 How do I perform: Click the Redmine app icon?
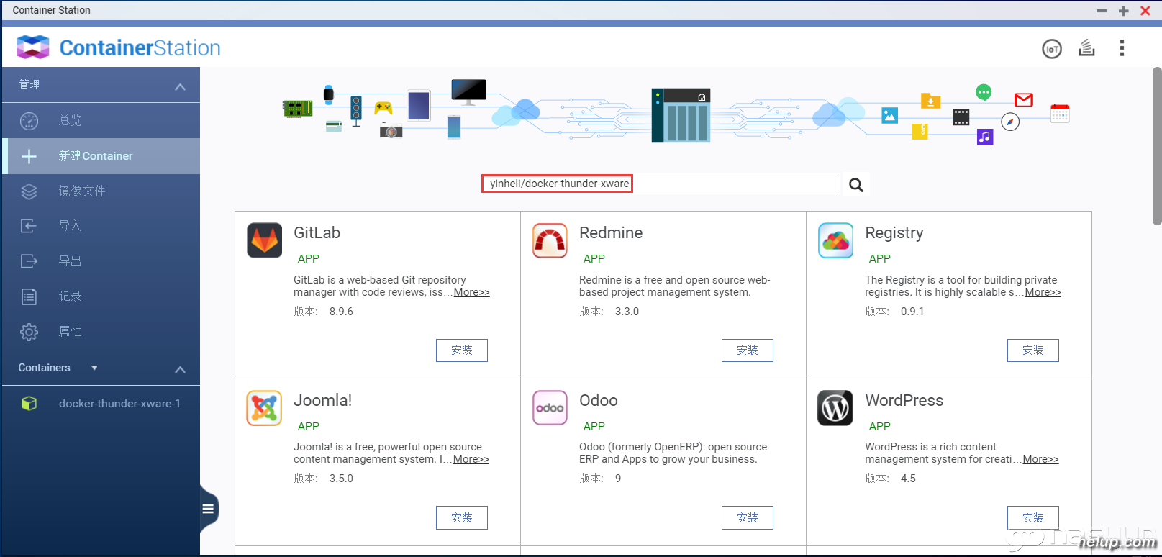tap(550, 240)
